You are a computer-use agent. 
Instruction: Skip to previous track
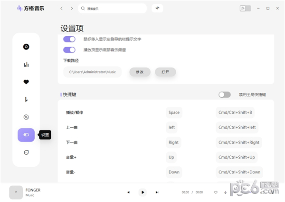tap(128, 192)
